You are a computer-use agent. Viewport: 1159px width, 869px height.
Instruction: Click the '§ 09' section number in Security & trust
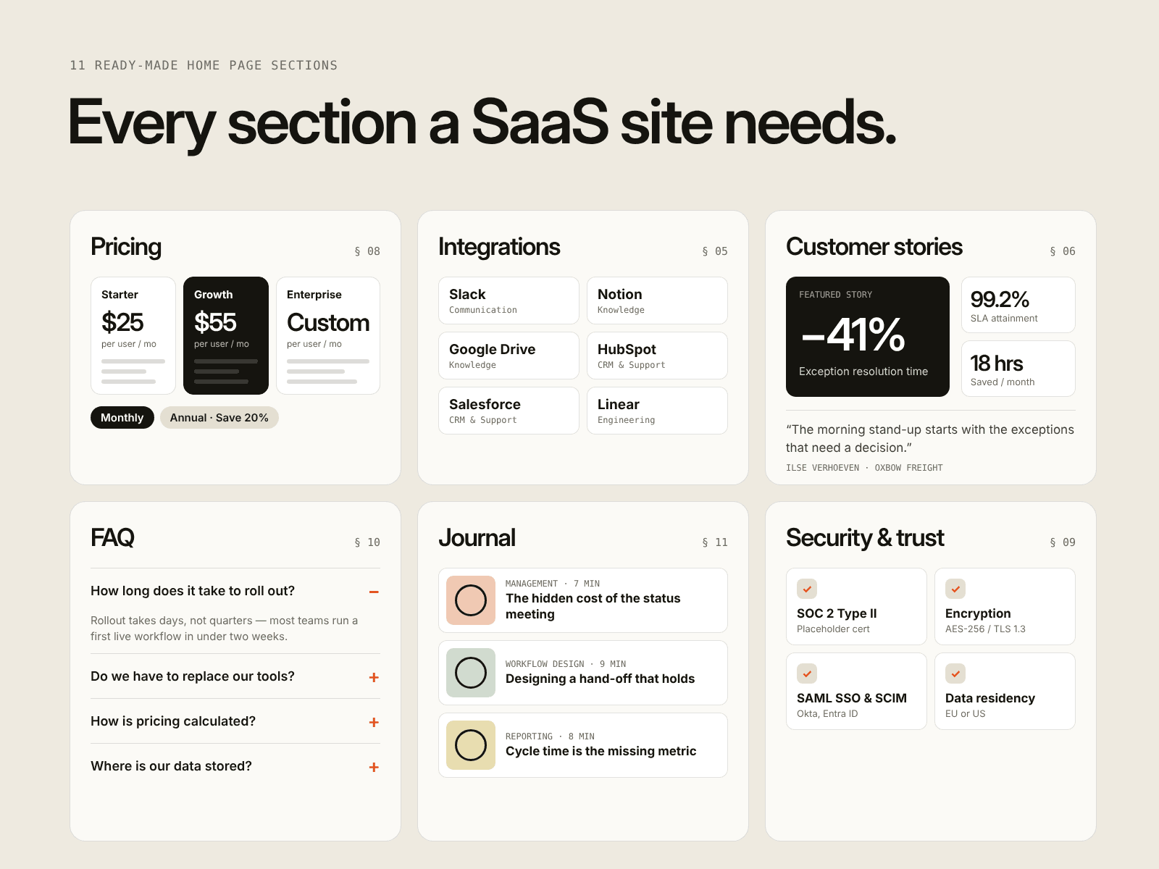pos(1063,542)
